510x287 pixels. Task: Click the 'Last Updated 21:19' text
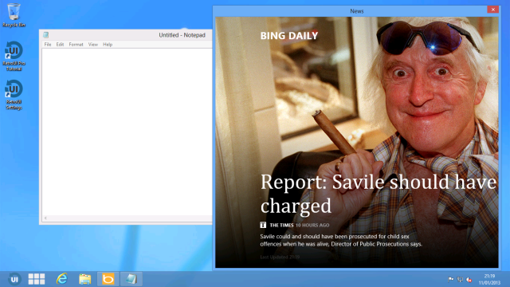tap(280, 257)
